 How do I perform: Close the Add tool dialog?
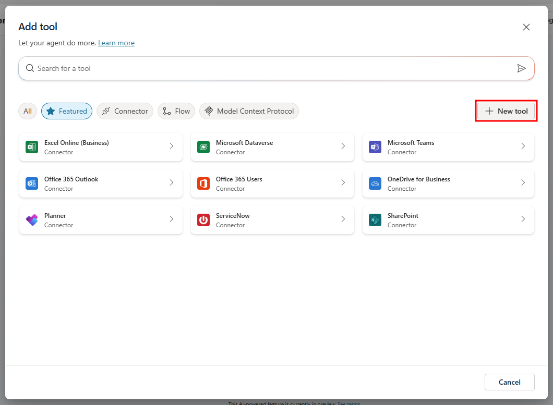[x=526, y=27]
